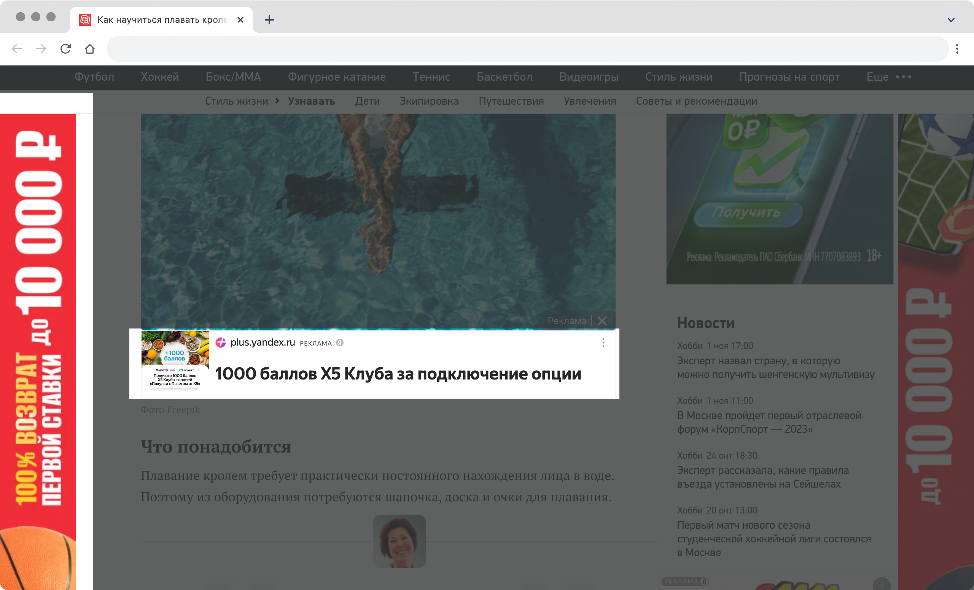This screenshot has width=974, height=590.
Task: Click the Стиль жизни breadcrumb
Action: click(x=236, y=101)
